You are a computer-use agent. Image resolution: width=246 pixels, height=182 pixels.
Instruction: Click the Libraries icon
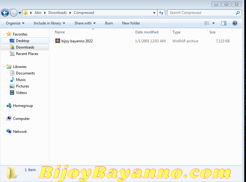point(9,67)
